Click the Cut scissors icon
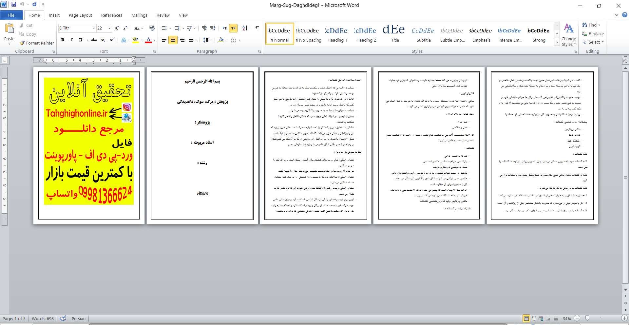Screen dimensions: 631x325 (x=22, y=25)
